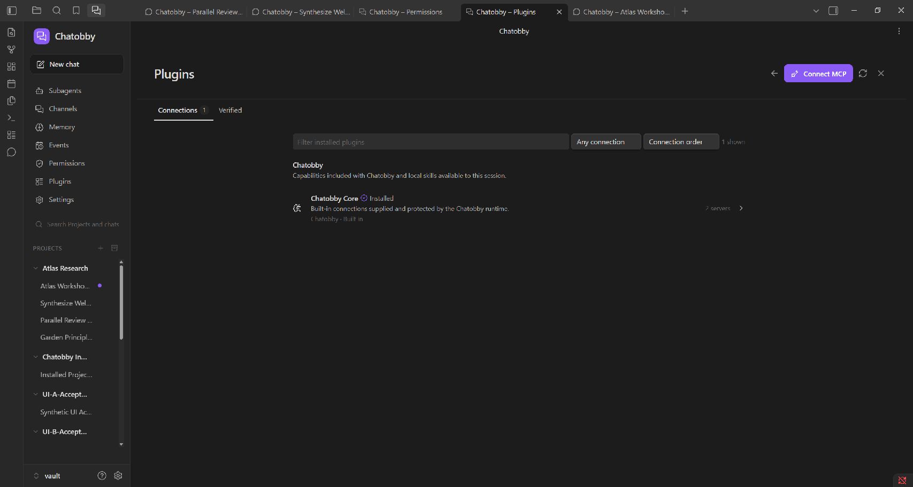Click the Chatobby logo icon

coord(41,36)
